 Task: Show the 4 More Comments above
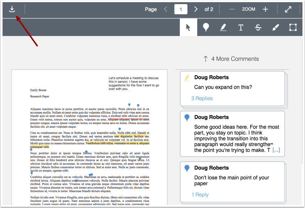point(231,59)
